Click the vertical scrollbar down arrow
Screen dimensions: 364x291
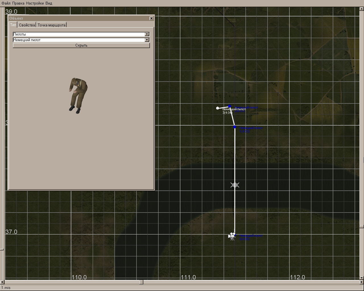361,278
